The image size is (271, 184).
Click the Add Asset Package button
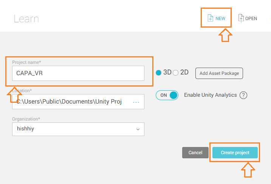click(x=219, y=73)
